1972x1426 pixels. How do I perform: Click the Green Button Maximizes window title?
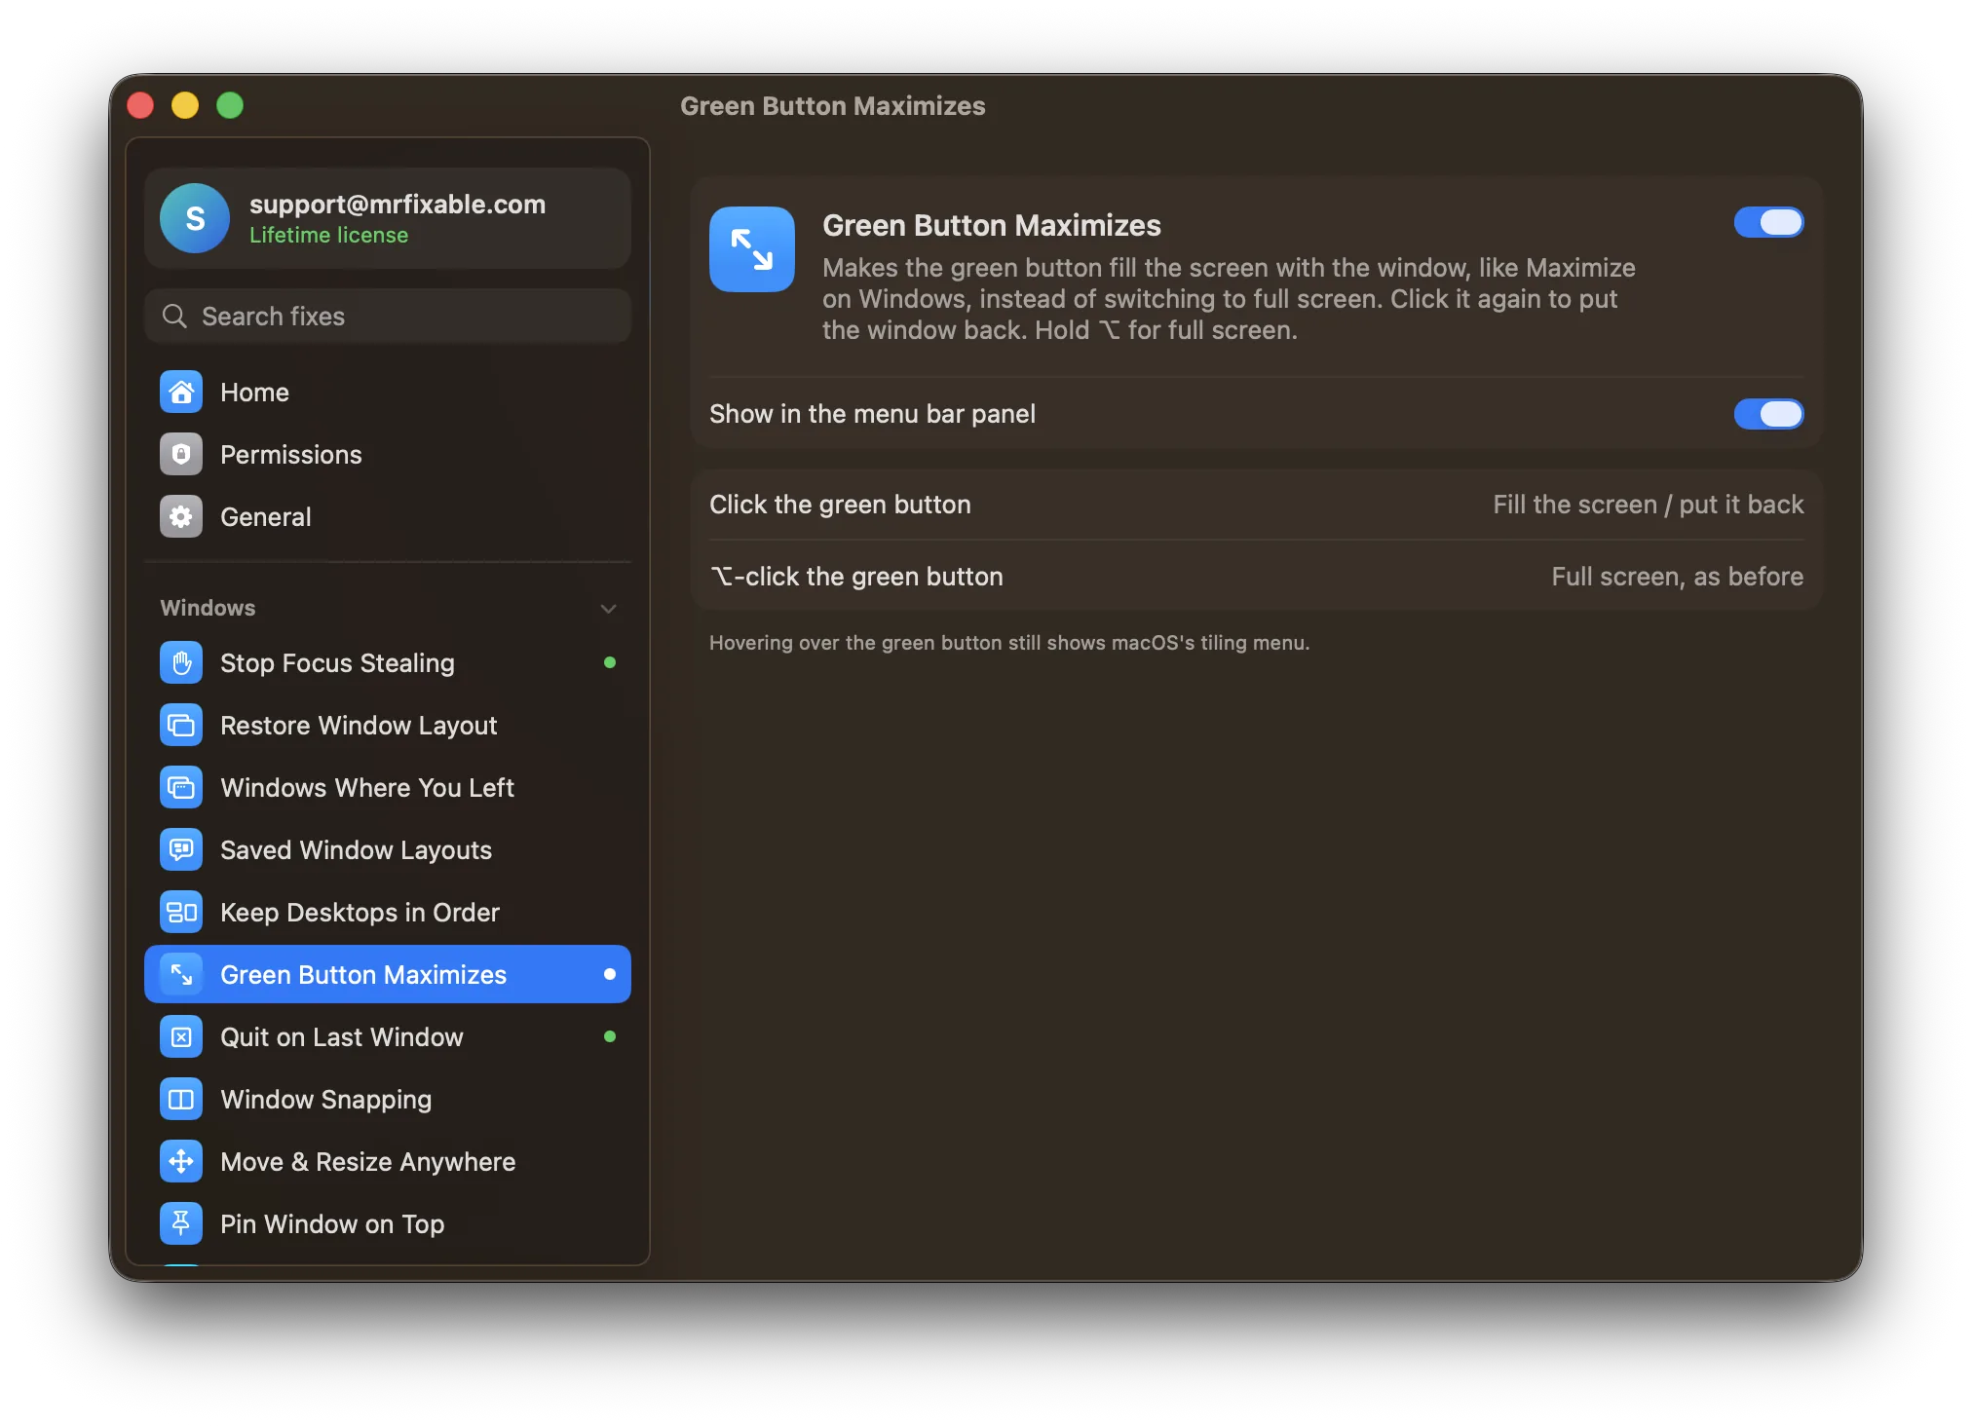coord(832,105)
